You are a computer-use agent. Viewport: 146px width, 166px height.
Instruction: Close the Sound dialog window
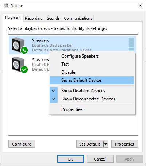pos(140,5)
